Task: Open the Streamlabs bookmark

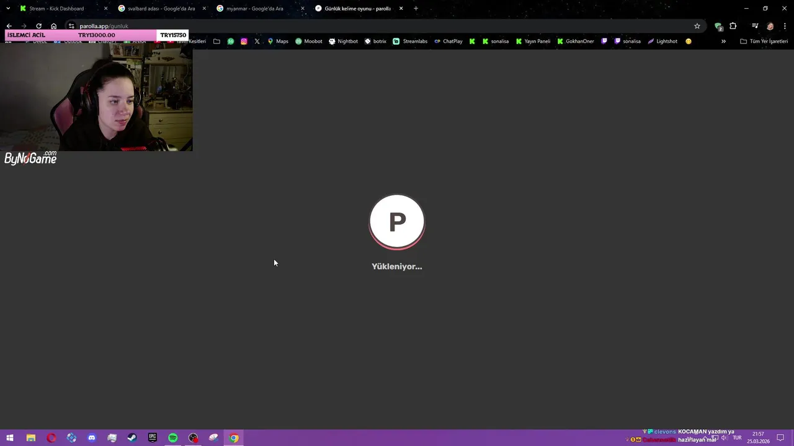Action: point(410,42)
